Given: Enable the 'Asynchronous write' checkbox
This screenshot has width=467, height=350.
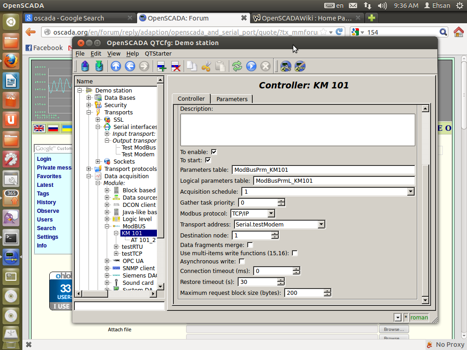Looking at the screenshot, I should point(242,262).
